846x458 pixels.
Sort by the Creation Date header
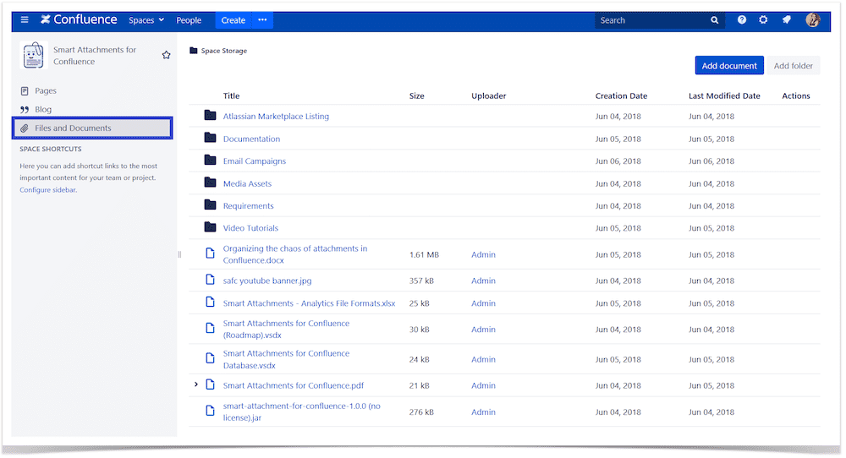coord(621,96)
